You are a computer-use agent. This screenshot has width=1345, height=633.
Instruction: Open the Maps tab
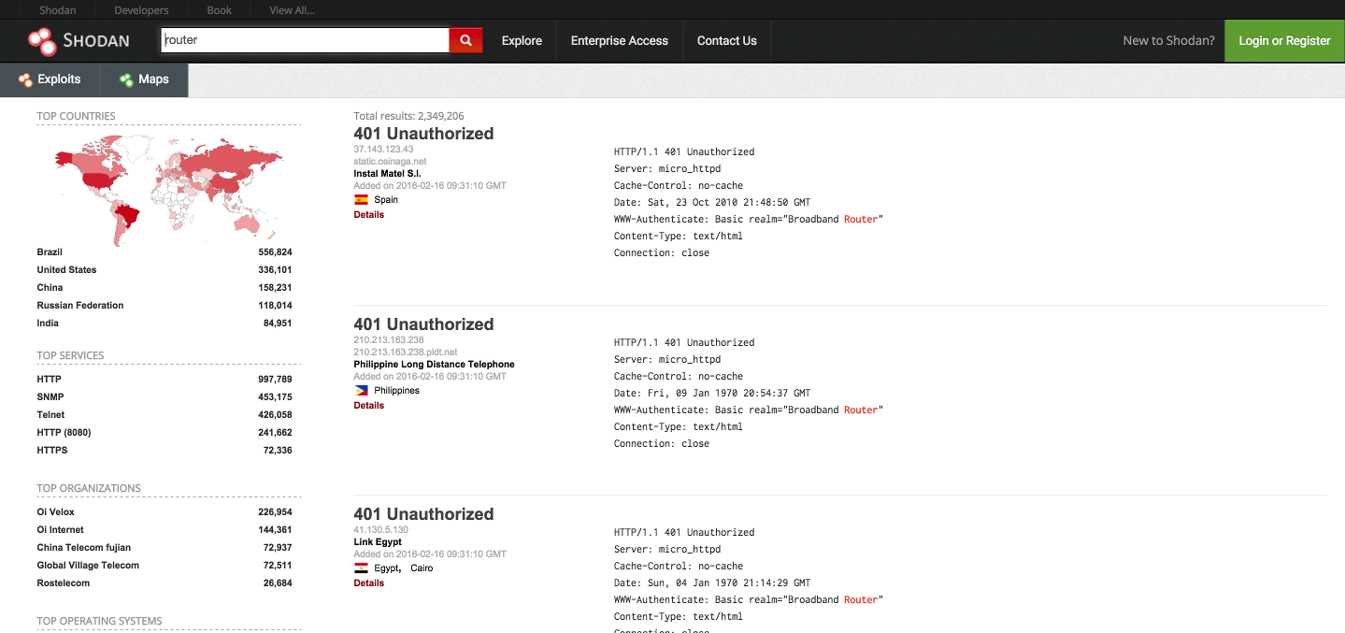[144, 79]
